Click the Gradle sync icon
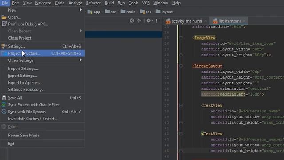This screenshot has width=284, height=160. point(4,104)
